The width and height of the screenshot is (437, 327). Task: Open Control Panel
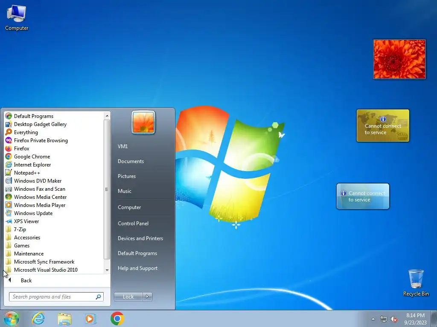pyautogui.click(x=133, y=223)
